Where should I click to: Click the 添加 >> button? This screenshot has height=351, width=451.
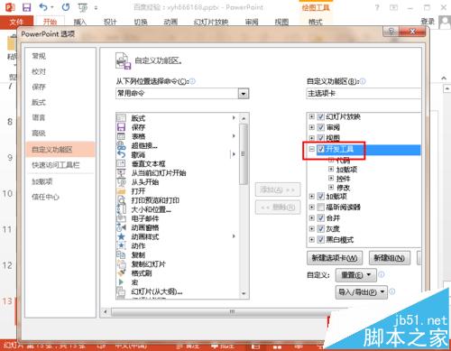278,189
